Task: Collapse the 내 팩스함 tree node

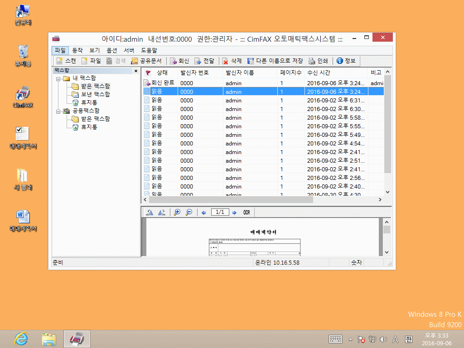Action: click(58, 79)
